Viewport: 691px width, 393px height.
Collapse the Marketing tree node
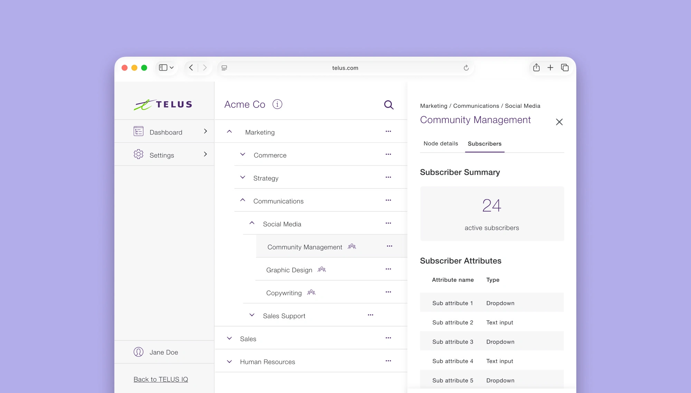(x=229, y=132)
